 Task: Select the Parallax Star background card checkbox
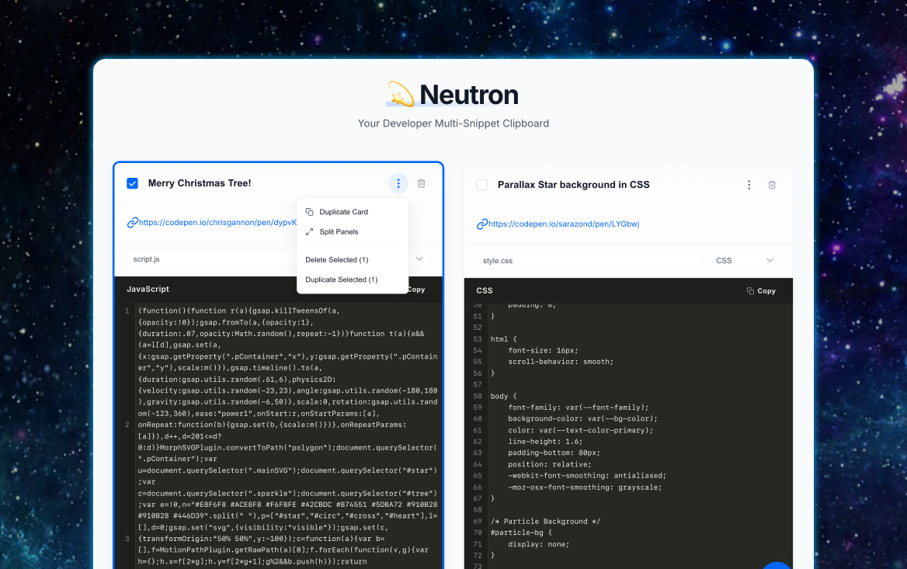482,185
